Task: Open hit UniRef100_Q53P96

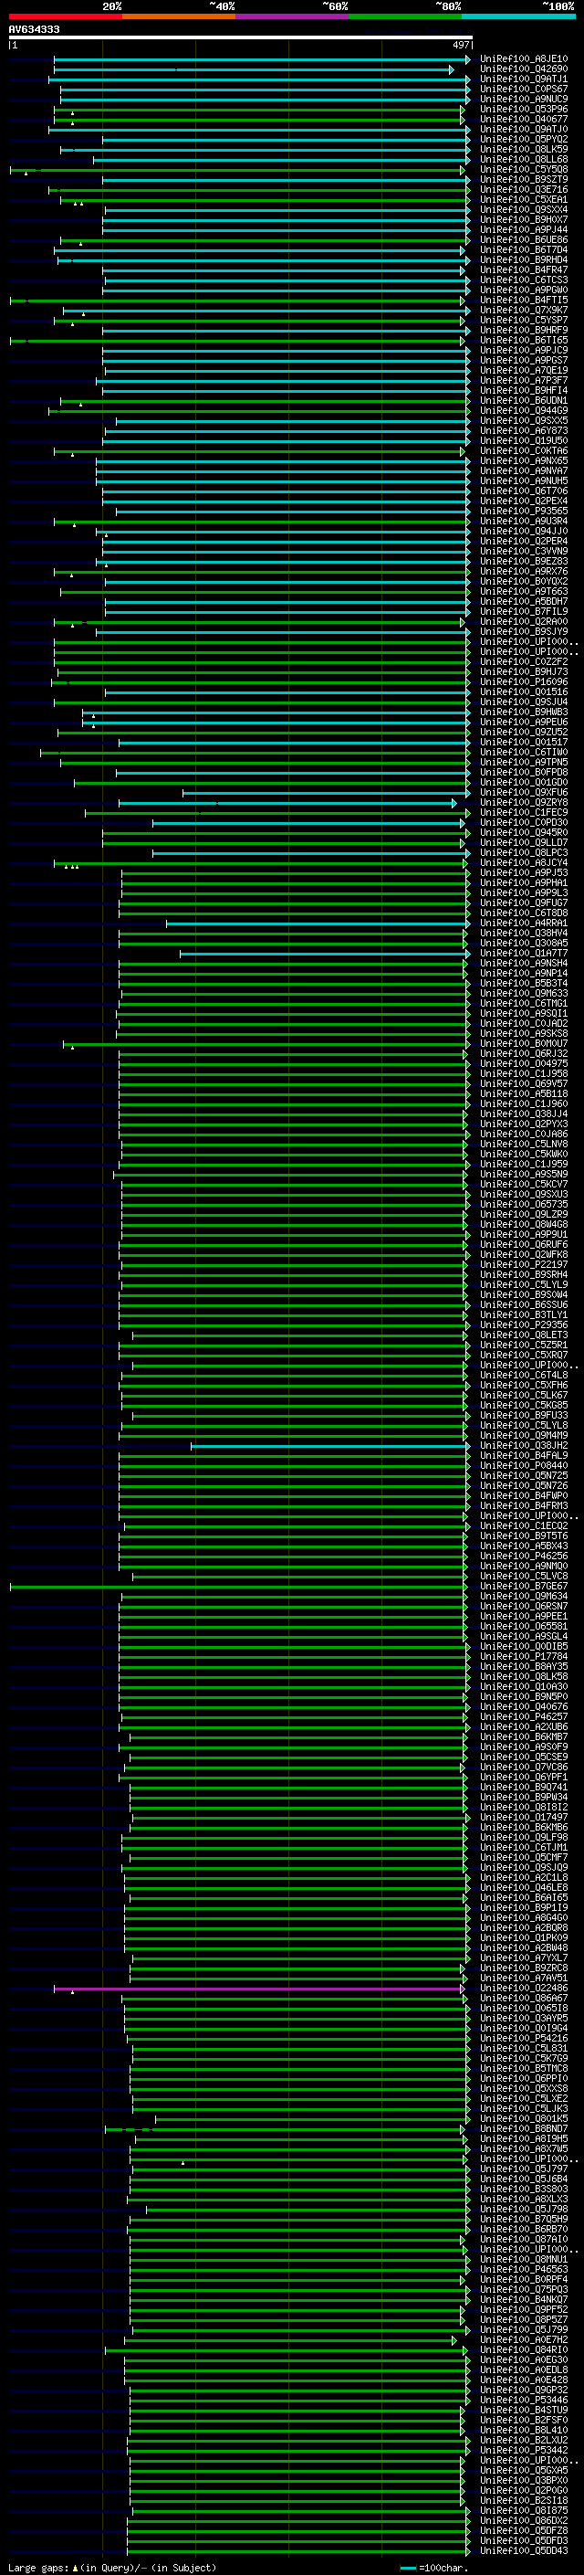Action: pos(524,110)
